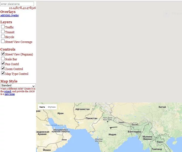This screenshot has height=152, width=182.
Task: Uncheck the Pan Contrl checkbox
Action: (3, 64)
